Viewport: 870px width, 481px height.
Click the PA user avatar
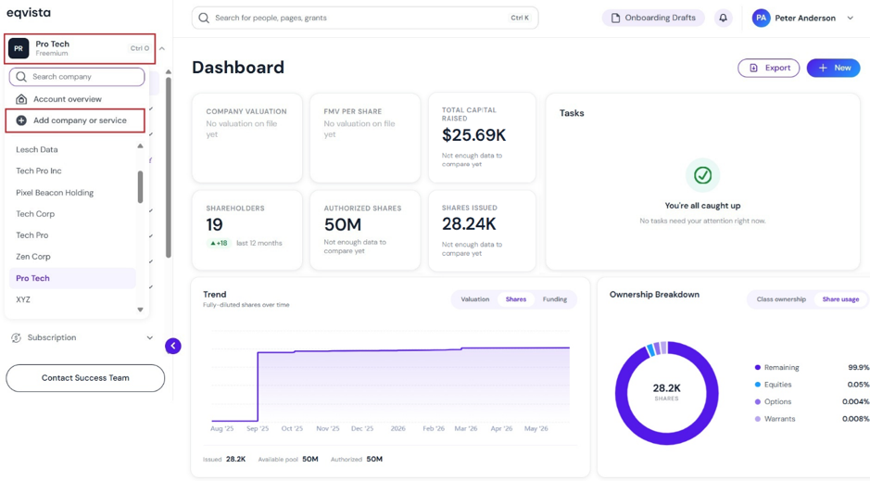point(761,18)
